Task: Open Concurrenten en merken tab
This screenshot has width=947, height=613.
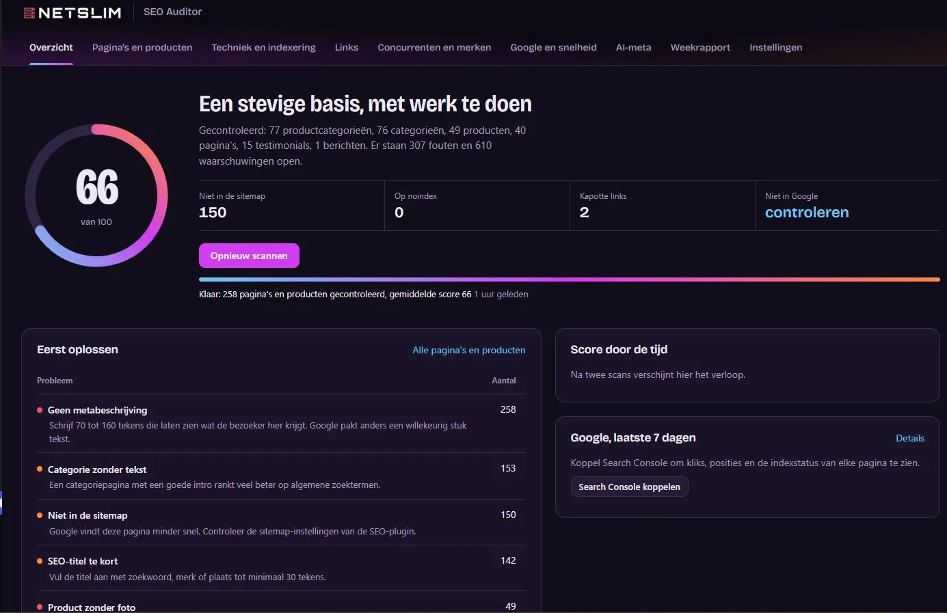Action: coord(434,47)
